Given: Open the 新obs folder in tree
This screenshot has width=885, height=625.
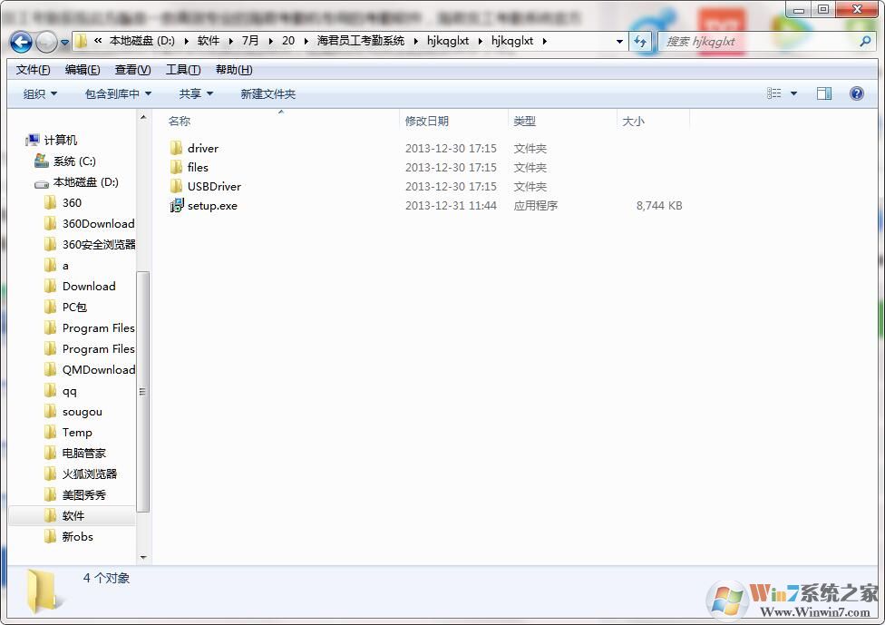Looking at the screenshot, I should coord(77,537).
